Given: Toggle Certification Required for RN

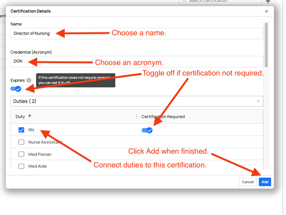Looking at the screenshot, I should tap(147, 130).
